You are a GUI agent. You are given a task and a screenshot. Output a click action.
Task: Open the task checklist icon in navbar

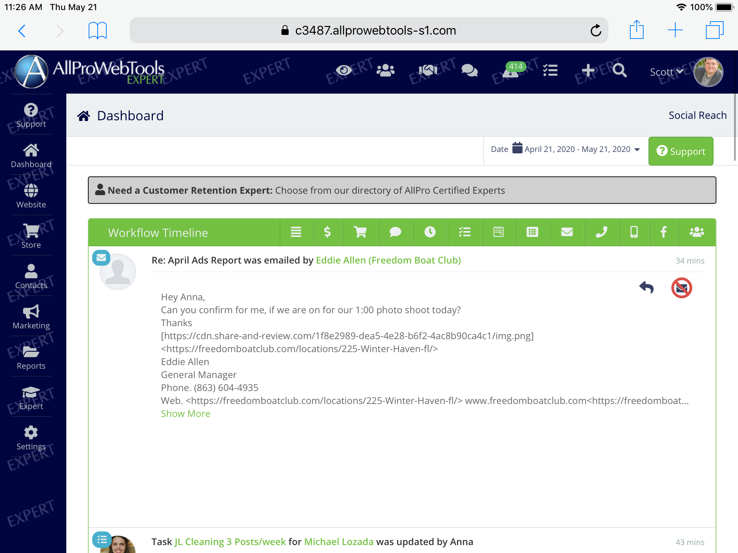pos(550,70)
